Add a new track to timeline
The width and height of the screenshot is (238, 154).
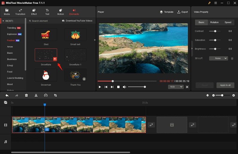tap(6, 103)
